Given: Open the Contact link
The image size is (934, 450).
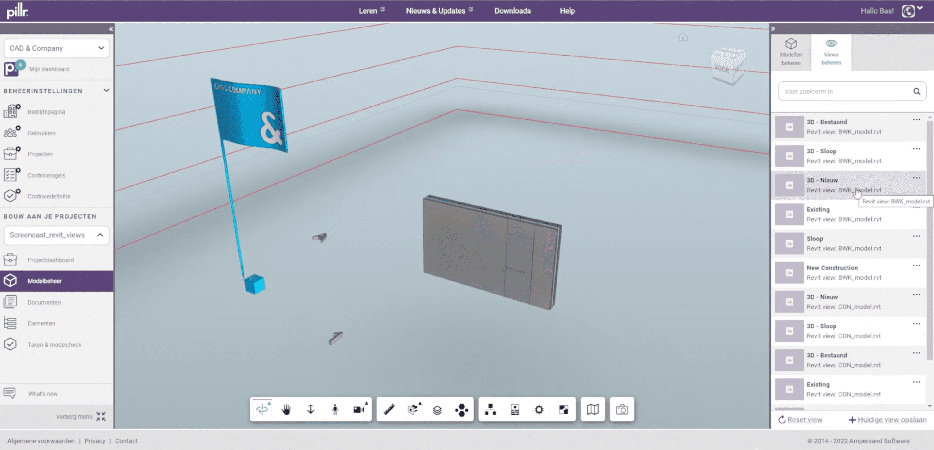Looking at the screenshot, I should (x=126, y=441).
